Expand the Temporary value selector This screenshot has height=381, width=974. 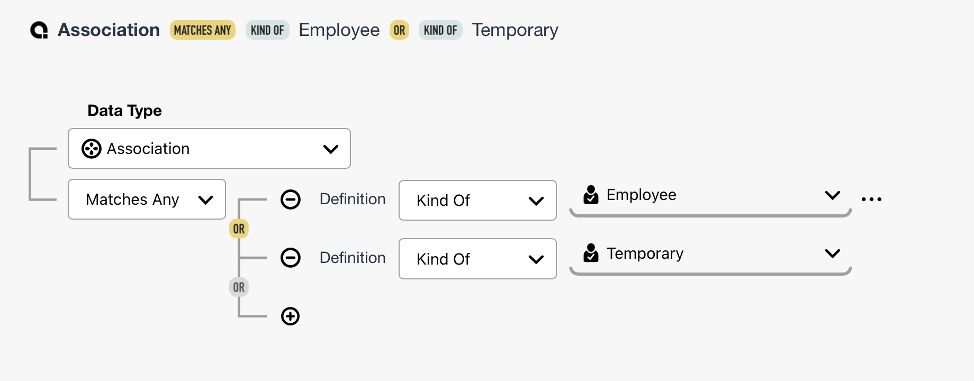coord(832,253)
